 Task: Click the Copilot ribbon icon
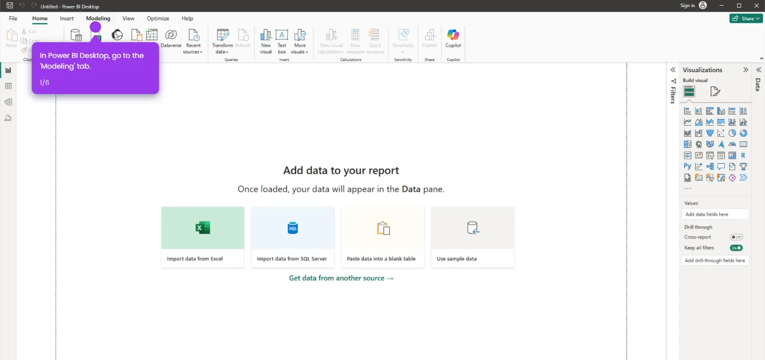tap(453, 39)
